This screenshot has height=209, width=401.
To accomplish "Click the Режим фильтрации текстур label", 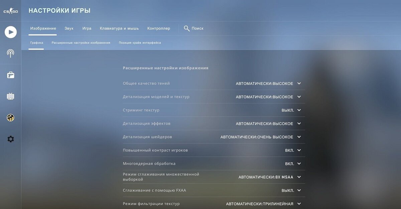I will tap(151, 204).
